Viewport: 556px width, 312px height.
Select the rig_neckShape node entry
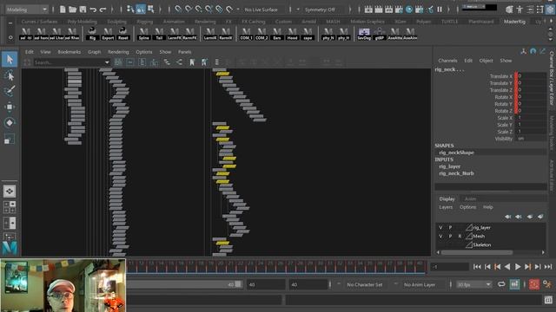tap(456, 153)
